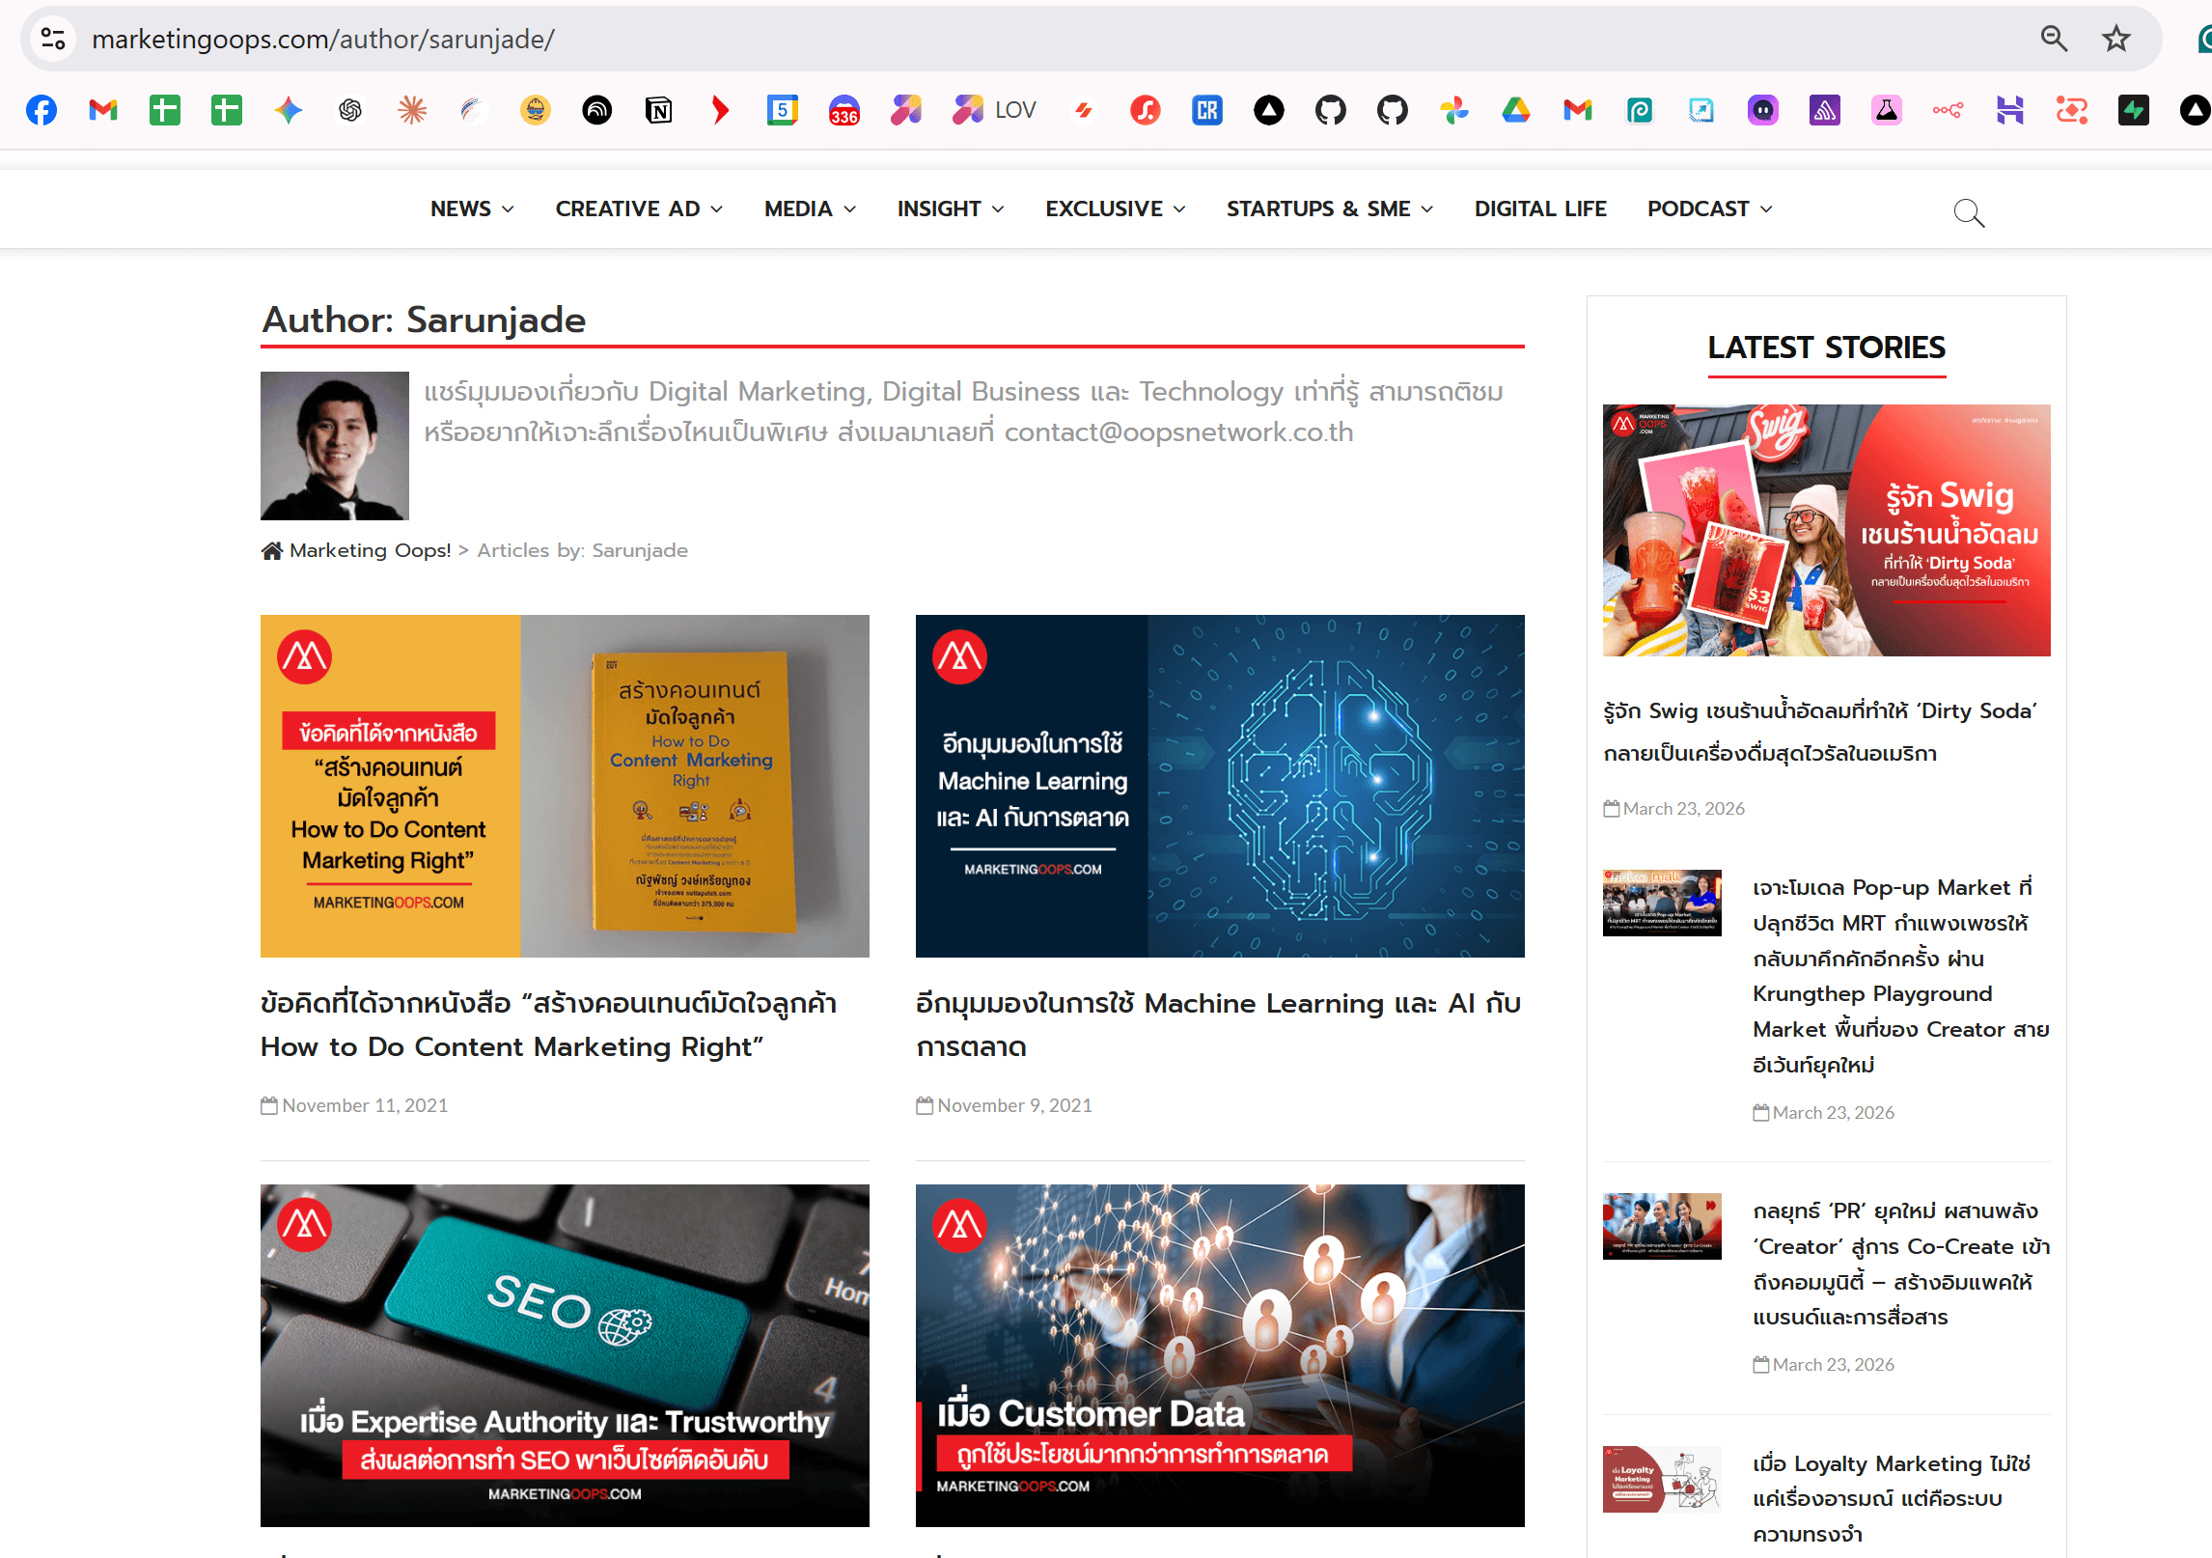
Task: Click the site search magnifier icon
Action: (x=1968, y=212)
